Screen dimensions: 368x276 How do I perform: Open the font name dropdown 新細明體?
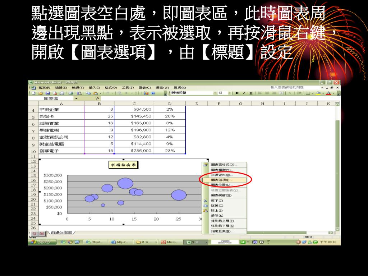click(215, 93)
